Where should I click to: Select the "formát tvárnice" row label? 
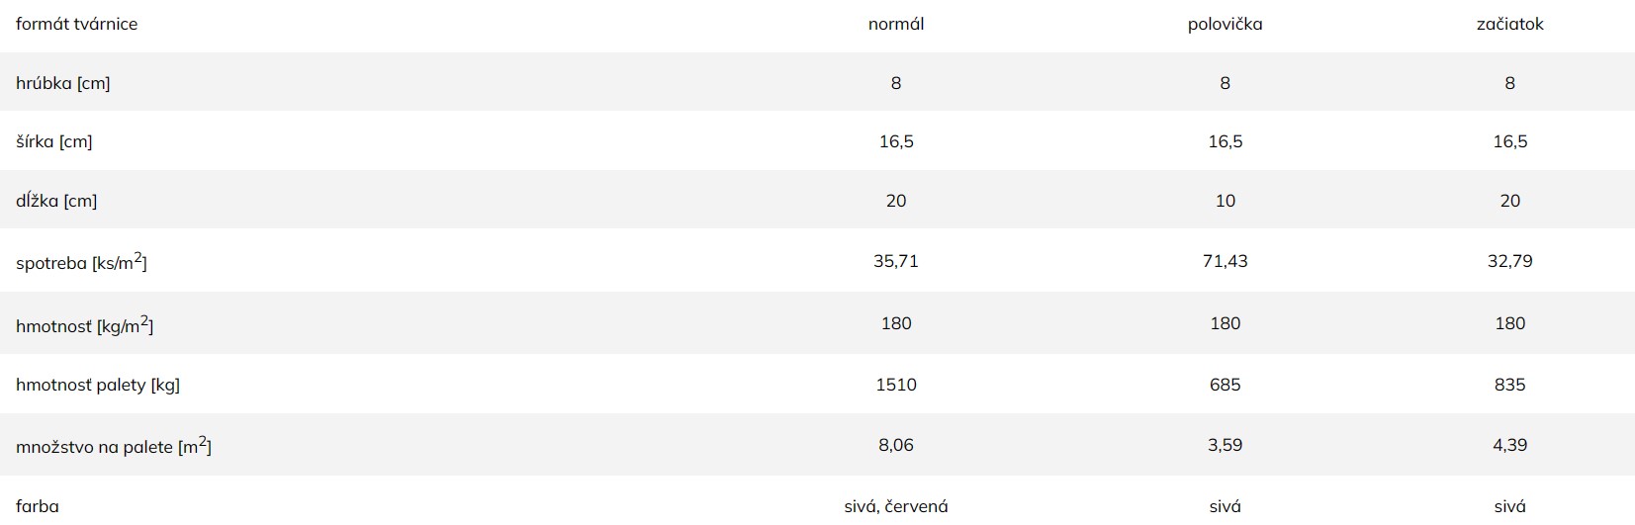pyautogui.click(x=77, y=25)
